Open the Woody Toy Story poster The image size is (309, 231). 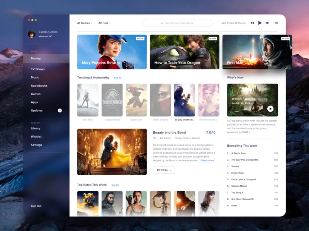160,204
